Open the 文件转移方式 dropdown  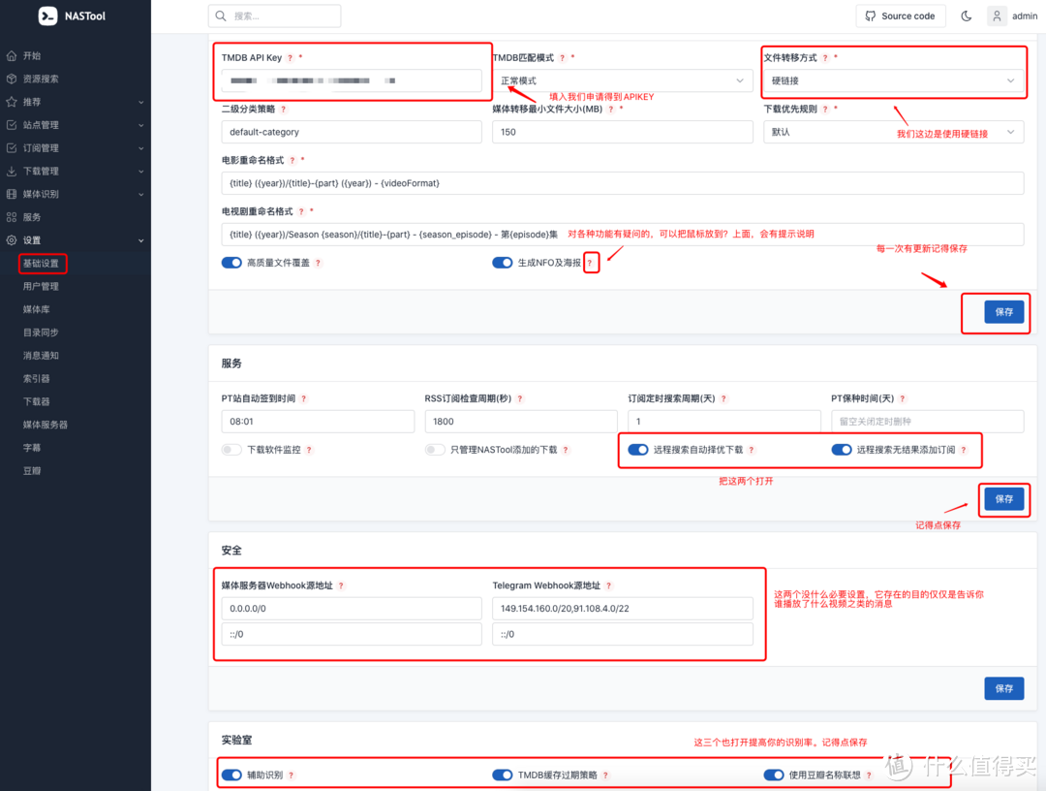coord(893,80)
